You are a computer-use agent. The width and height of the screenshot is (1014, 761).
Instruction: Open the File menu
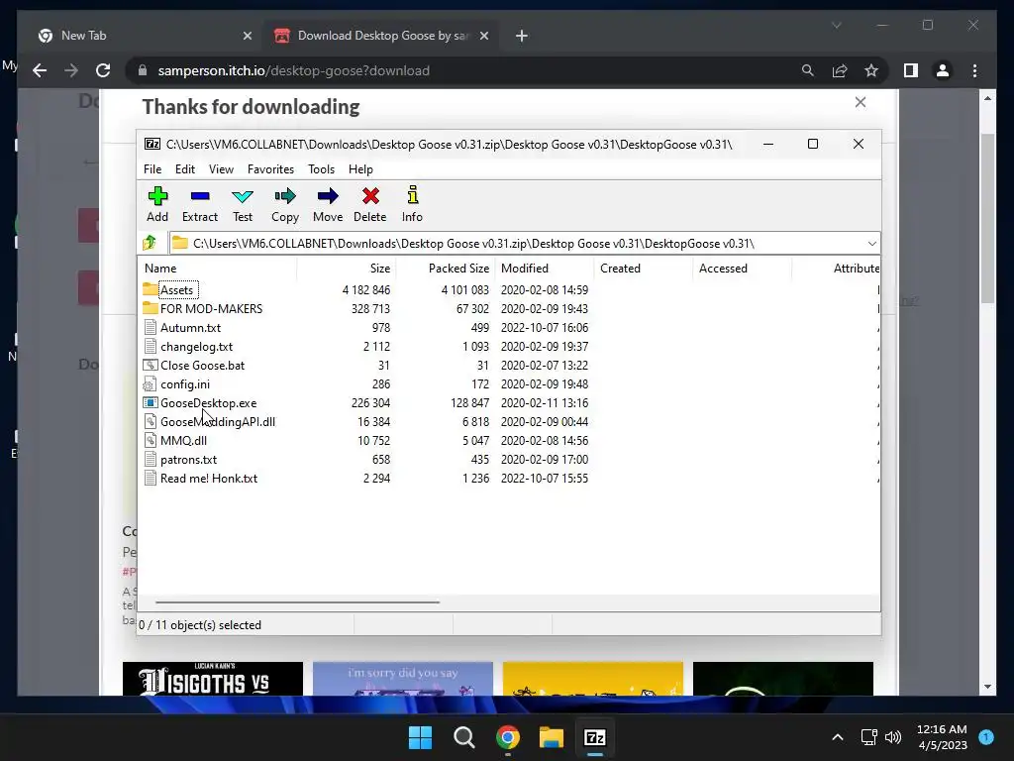pyautogui.click(x=152, y=168)
